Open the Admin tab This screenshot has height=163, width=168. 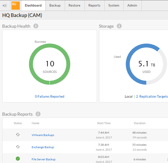coord(132,6)
